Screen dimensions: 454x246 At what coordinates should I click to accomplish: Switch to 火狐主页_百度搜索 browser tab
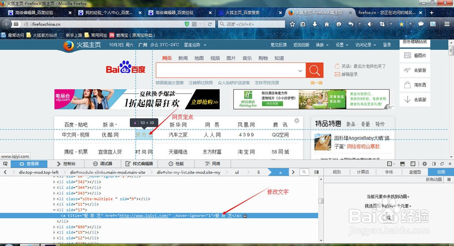(250, 13)
